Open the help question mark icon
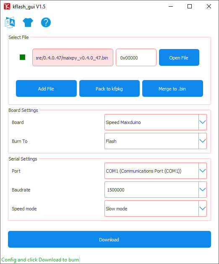The height and width of the screenshot is (264, 219). (46, 22)
